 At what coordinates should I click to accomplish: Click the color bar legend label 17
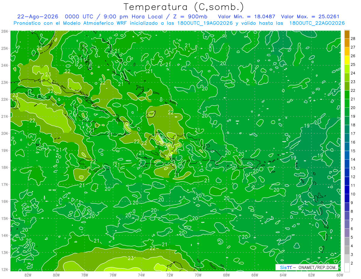[353, 134]
